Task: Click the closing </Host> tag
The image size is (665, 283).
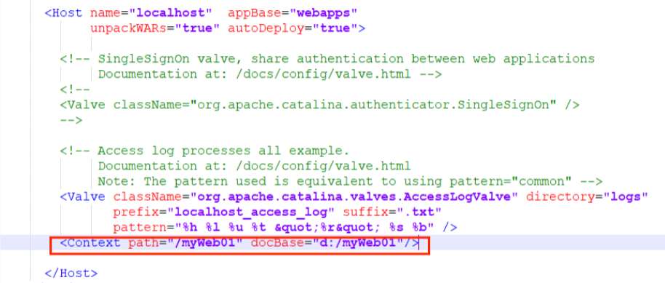Action: click(x=71, y=274)
